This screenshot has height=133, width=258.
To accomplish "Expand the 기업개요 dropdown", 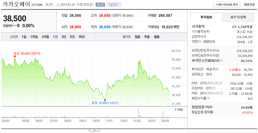I will (x=114, y=5).
